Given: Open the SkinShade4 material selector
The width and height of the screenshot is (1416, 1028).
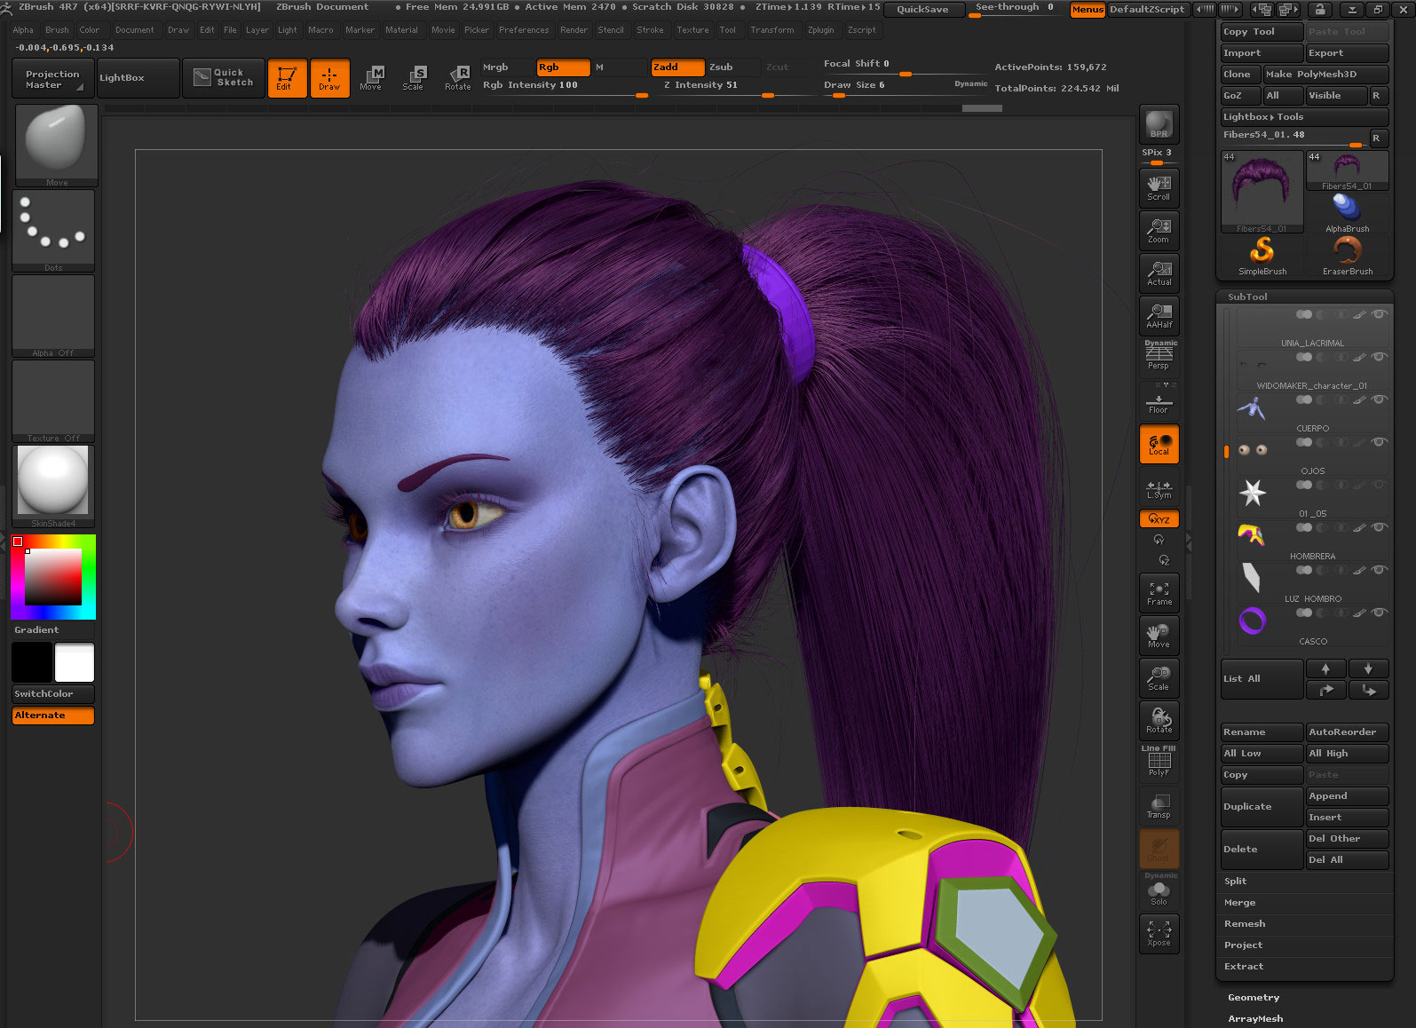Looking at the screenshot, I should click(x=53, y=486).
